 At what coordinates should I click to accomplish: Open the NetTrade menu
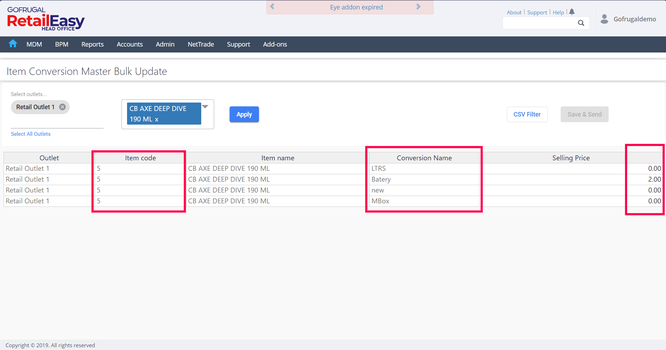coord(201,44)
